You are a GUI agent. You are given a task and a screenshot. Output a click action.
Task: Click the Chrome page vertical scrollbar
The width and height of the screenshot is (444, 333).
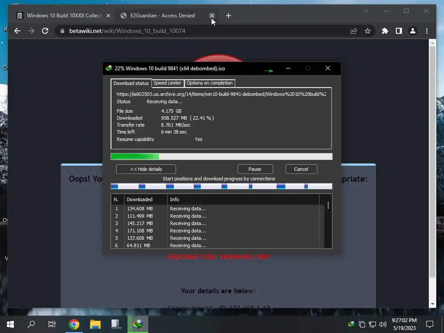[x=432, y=163]
